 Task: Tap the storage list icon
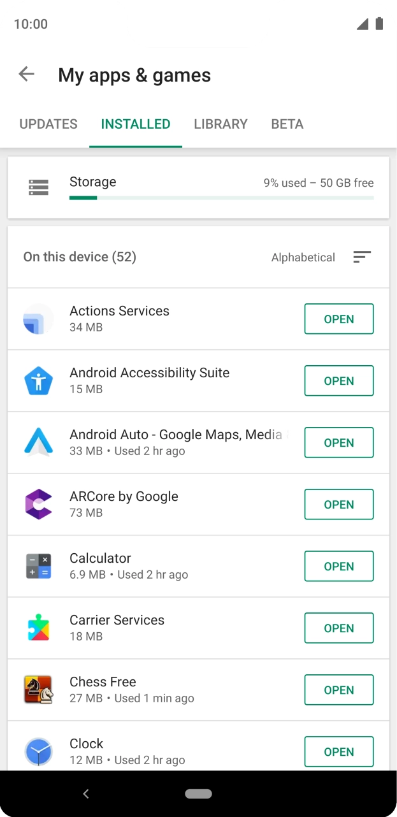click(38, 187)
